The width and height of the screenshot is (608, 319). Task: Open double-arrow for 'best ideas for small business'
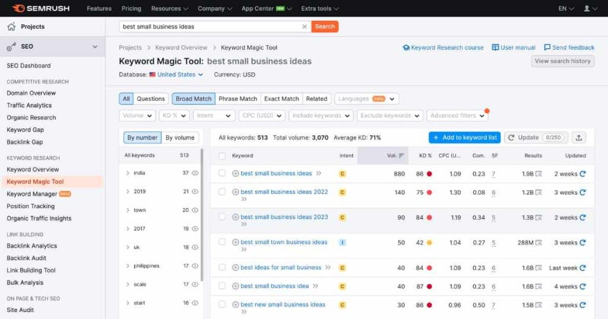point(328,267)
